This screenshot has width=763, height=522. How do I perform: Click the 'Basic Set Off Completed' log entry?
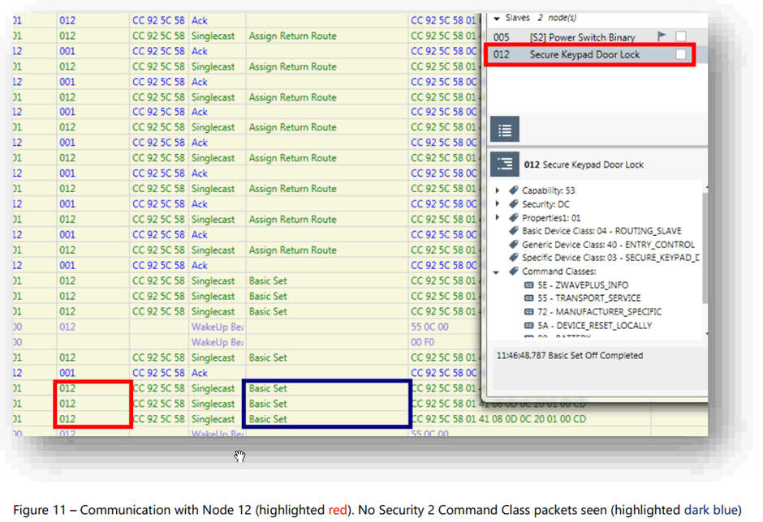click(x=569, y=355)
